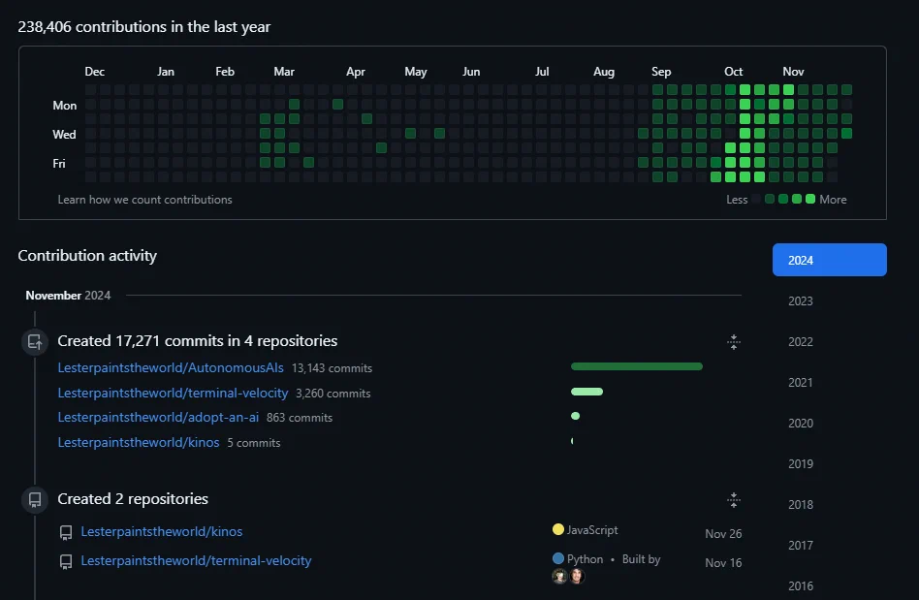The height and width of the screenshot is (600, 919).
Task: Switch to year 2016
Action: pos(800,585)
